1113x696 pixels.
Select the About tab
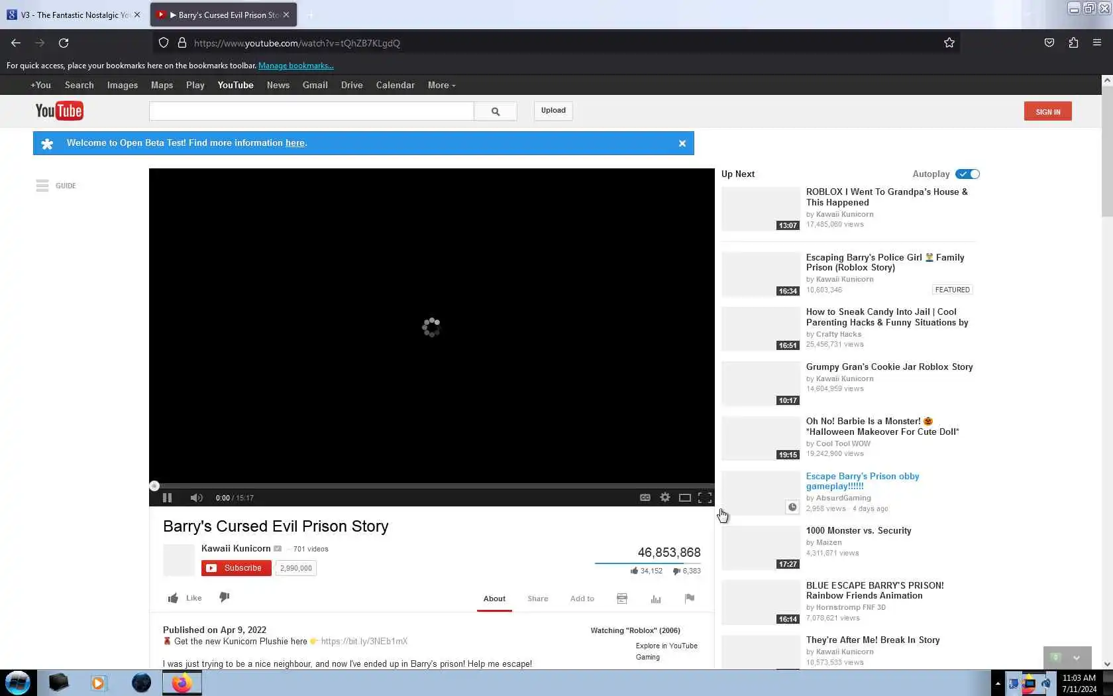tap(494, 599)
